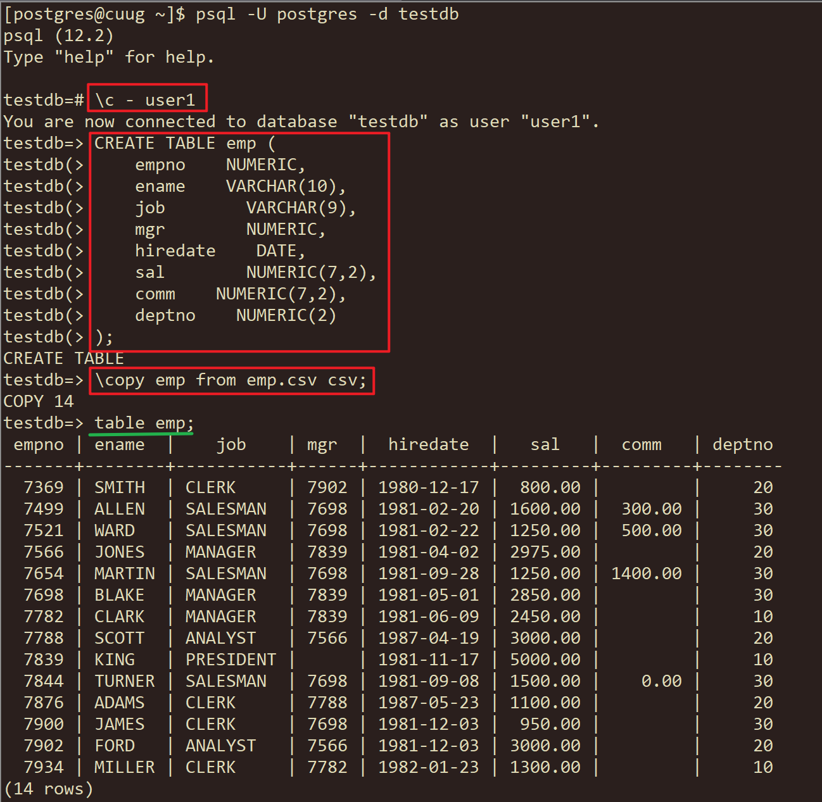
Task: Click the 'ename' column header
Action: coord(120,444)
